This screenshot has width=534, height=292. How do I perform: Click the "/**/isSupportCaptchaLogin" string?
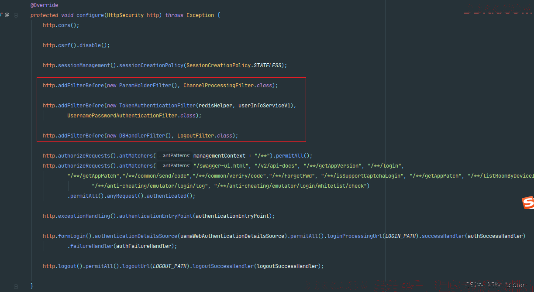coord(362,176)
